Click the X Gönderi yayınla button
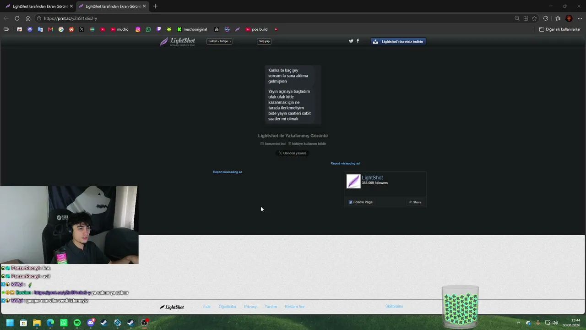This screenshot has height=330, width=586. (x=293, y=153)
